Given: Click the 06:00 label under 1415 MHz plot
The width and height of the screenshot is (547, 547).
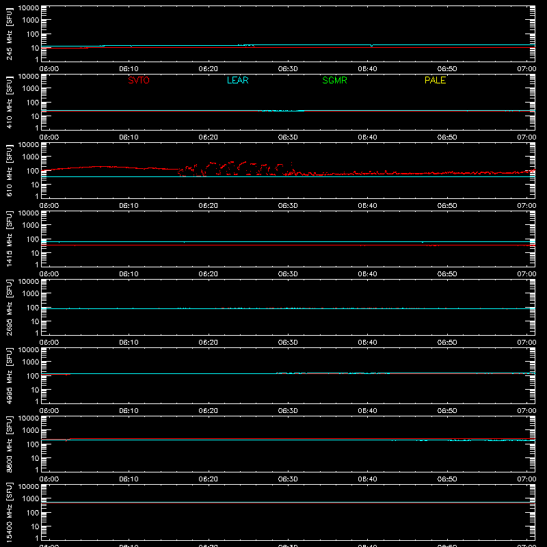Looking at the screenshot, I should (49, 274).
